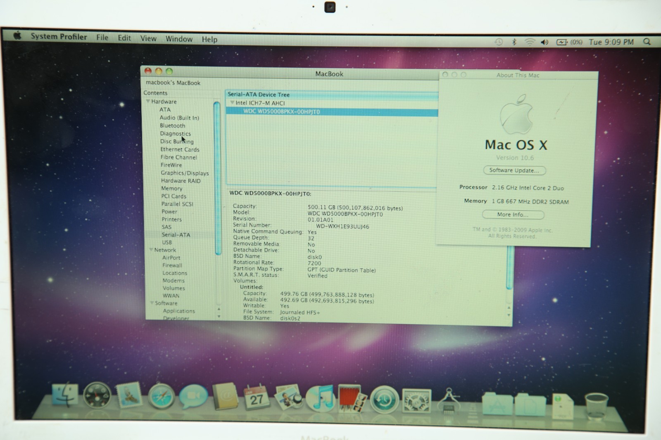Image resolution: width=661 pixels, height=440 pixels.
Task: Select PCI Cards in the sidebar
Action: click(174, 196)
